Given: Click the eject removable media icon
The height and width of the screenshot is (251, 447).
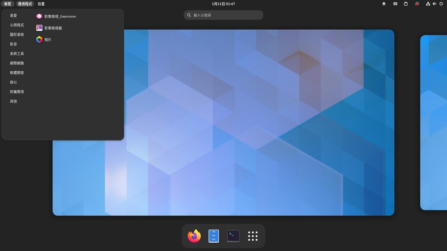Looking at the screenshot, I should click(383, 4).
